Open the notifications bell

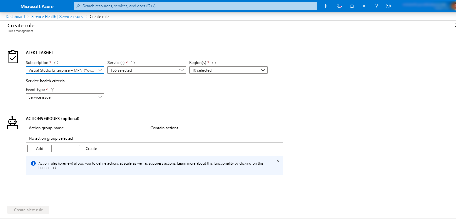(x=352, y=6)
